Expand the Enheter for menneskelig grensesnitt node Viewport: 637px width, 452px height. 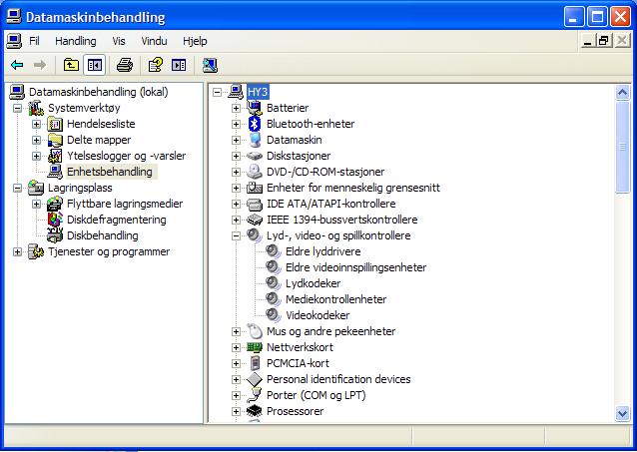[x=236, y=188]
